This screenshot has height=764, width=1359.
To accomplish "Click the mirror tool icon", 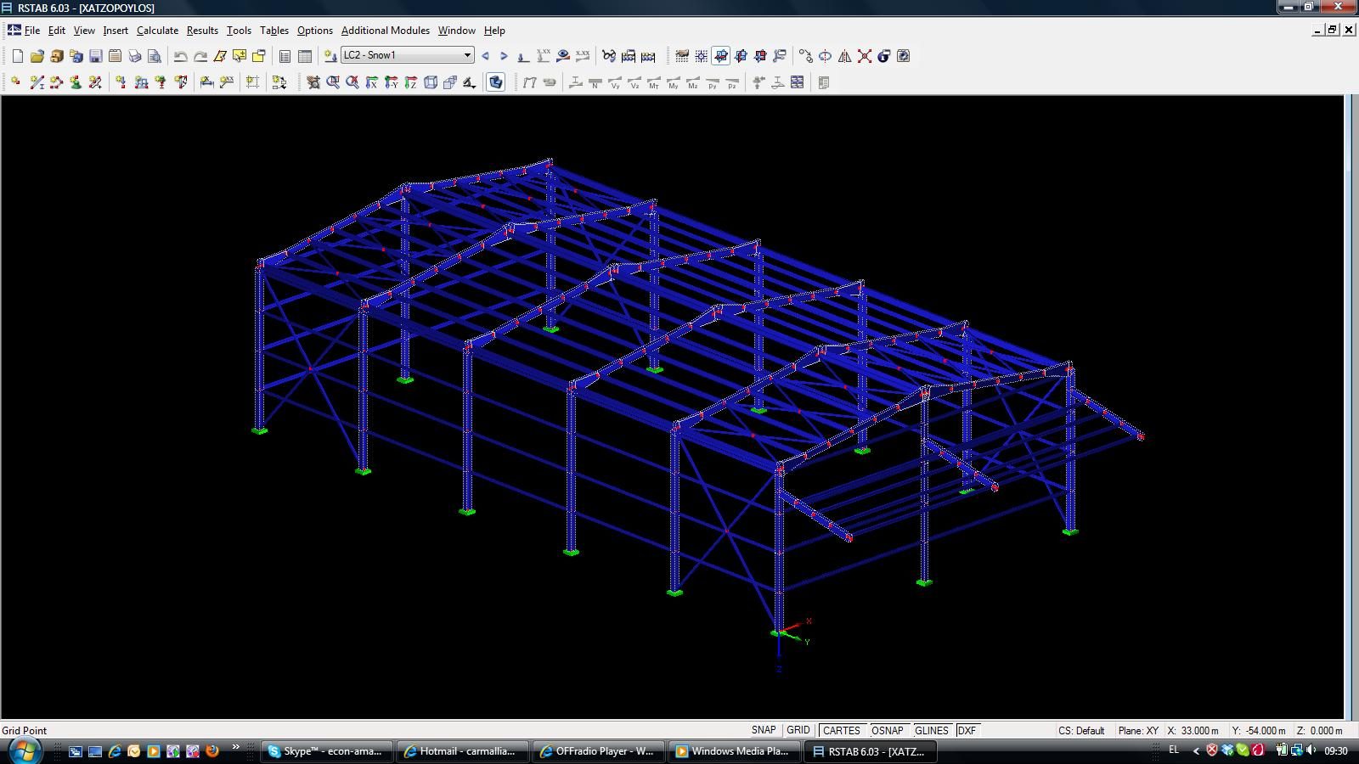I will (844, 56).
